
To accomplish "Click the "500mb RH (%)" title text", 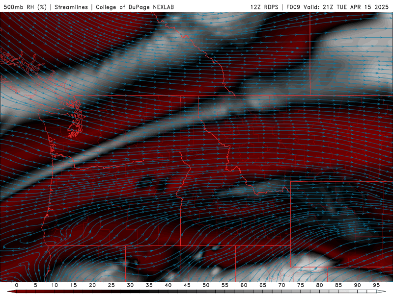I will (25, 7).
